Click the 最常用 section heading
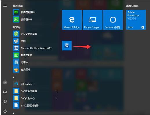Image resolution: width=150 pixels, height=115 pixels. click(x=17, y=27)
